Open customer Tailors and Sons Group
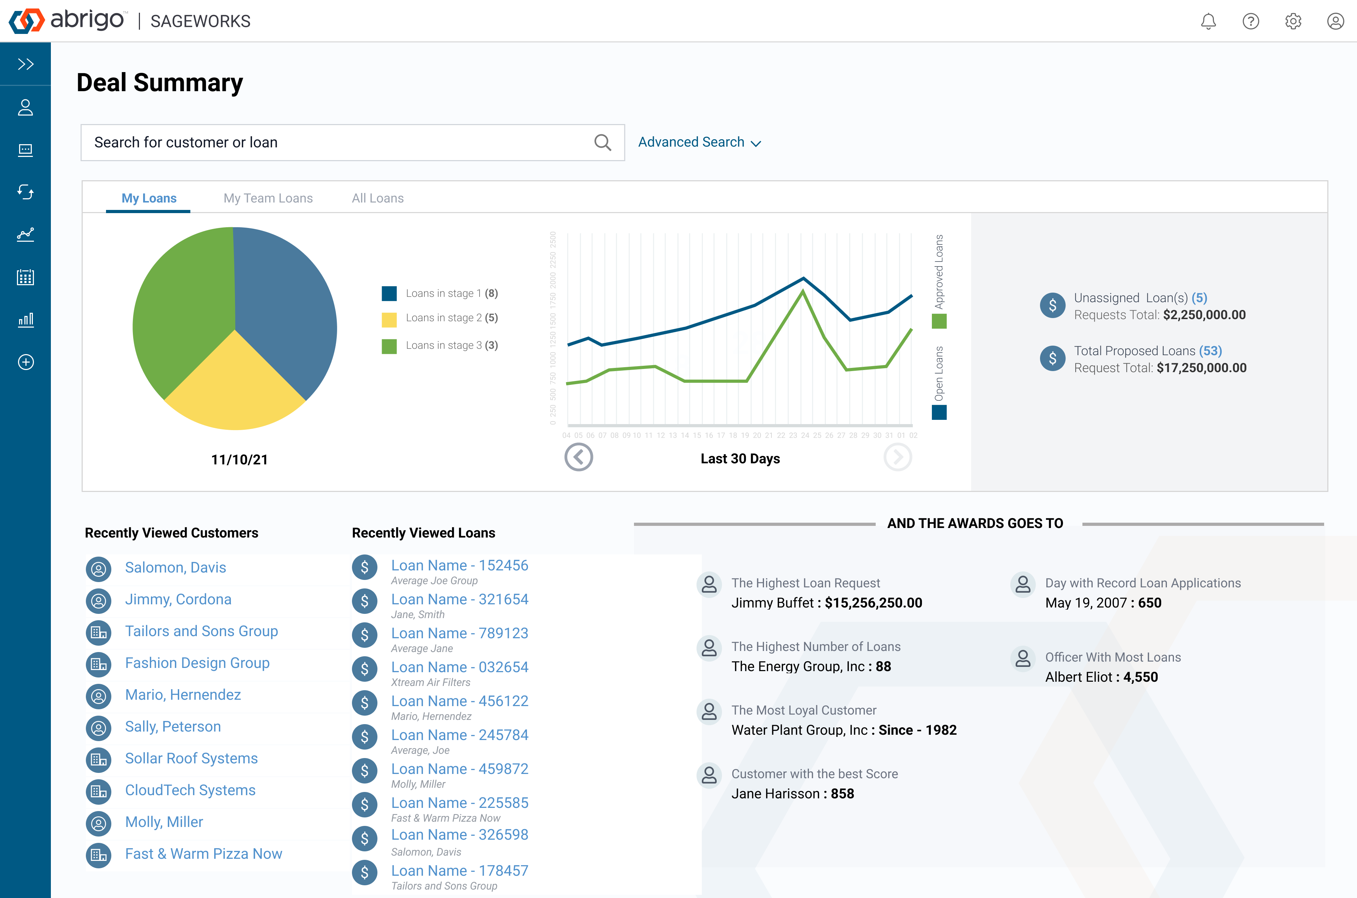 (201, 630)
